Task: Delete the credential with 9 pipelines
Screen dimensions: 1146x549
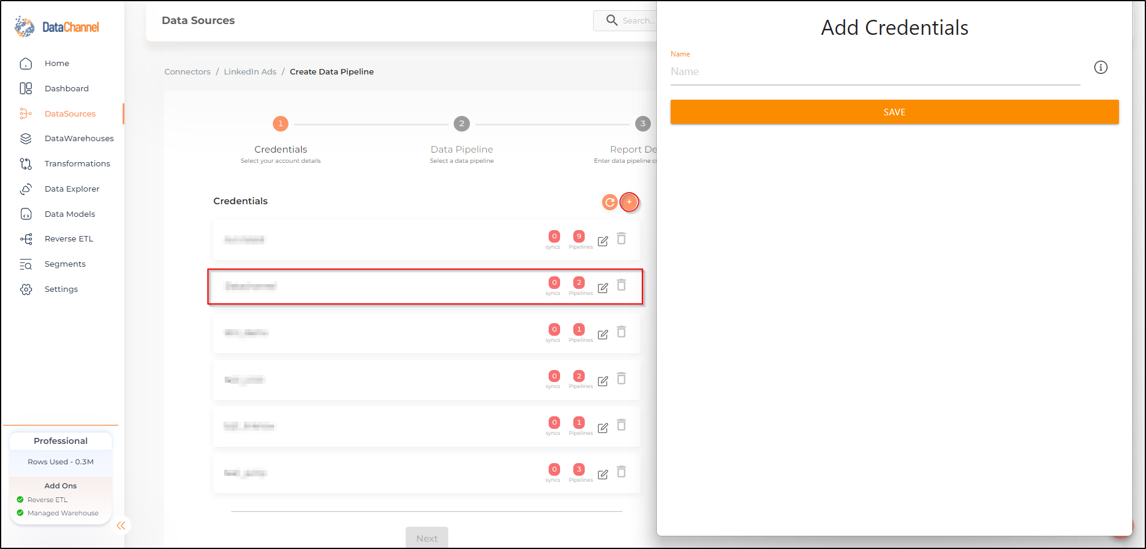Action: (x=621, y=238)
